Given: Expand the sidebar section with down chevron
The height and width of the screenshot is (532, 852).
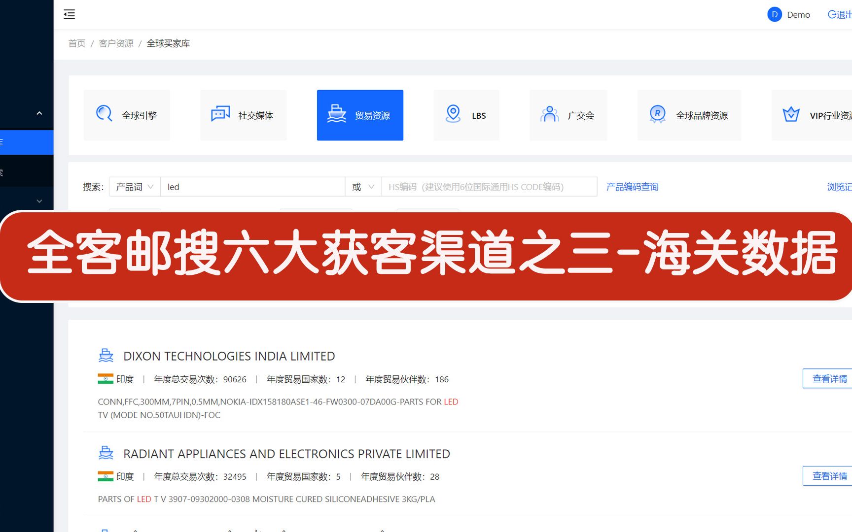Looking at the screenshot, I should [39, 201].
